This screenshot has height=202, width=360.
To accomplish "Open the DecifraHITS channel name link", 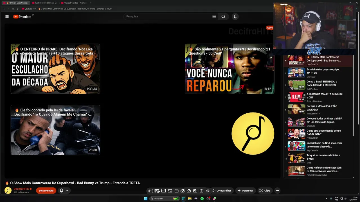I will coord(21,189).
